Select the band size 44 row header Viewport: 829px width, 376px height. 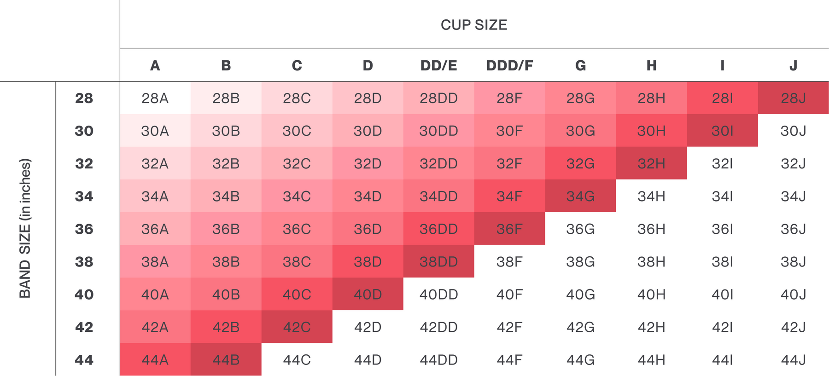[x=84, y=360]
